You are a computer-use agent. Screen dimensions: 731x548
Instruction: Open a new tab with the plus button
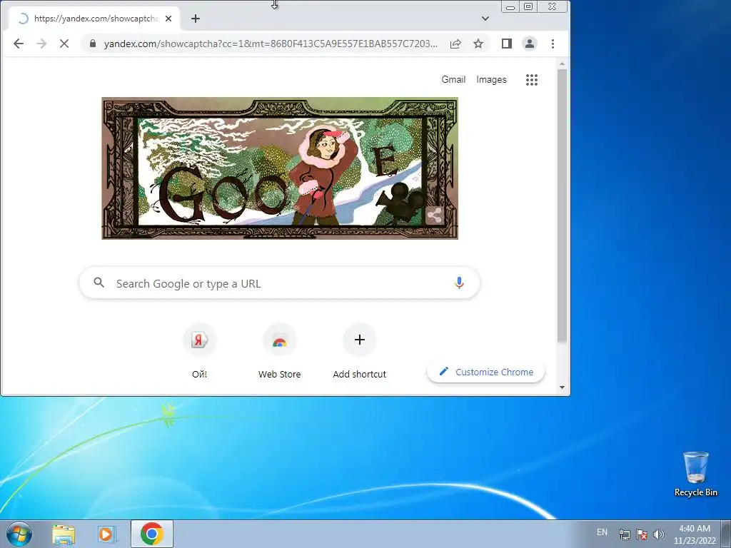[x=196, y=19]
